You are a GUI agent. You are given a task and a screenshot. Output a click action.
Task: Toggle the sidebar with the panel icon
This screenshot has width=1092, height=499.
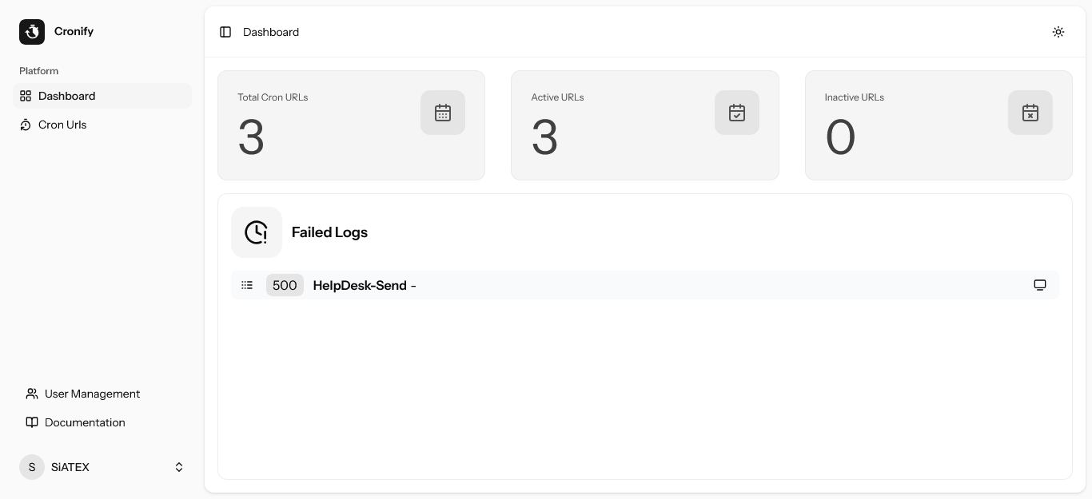[225, 32]
